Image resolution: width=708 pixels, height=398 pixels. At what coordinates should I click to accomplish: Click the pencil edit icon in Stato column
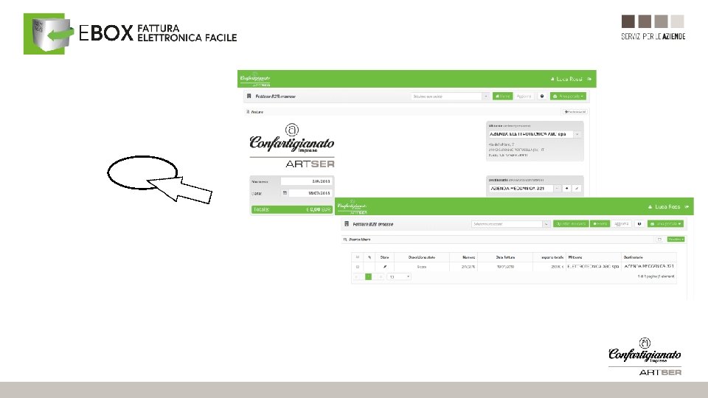(x=385, y=267)
